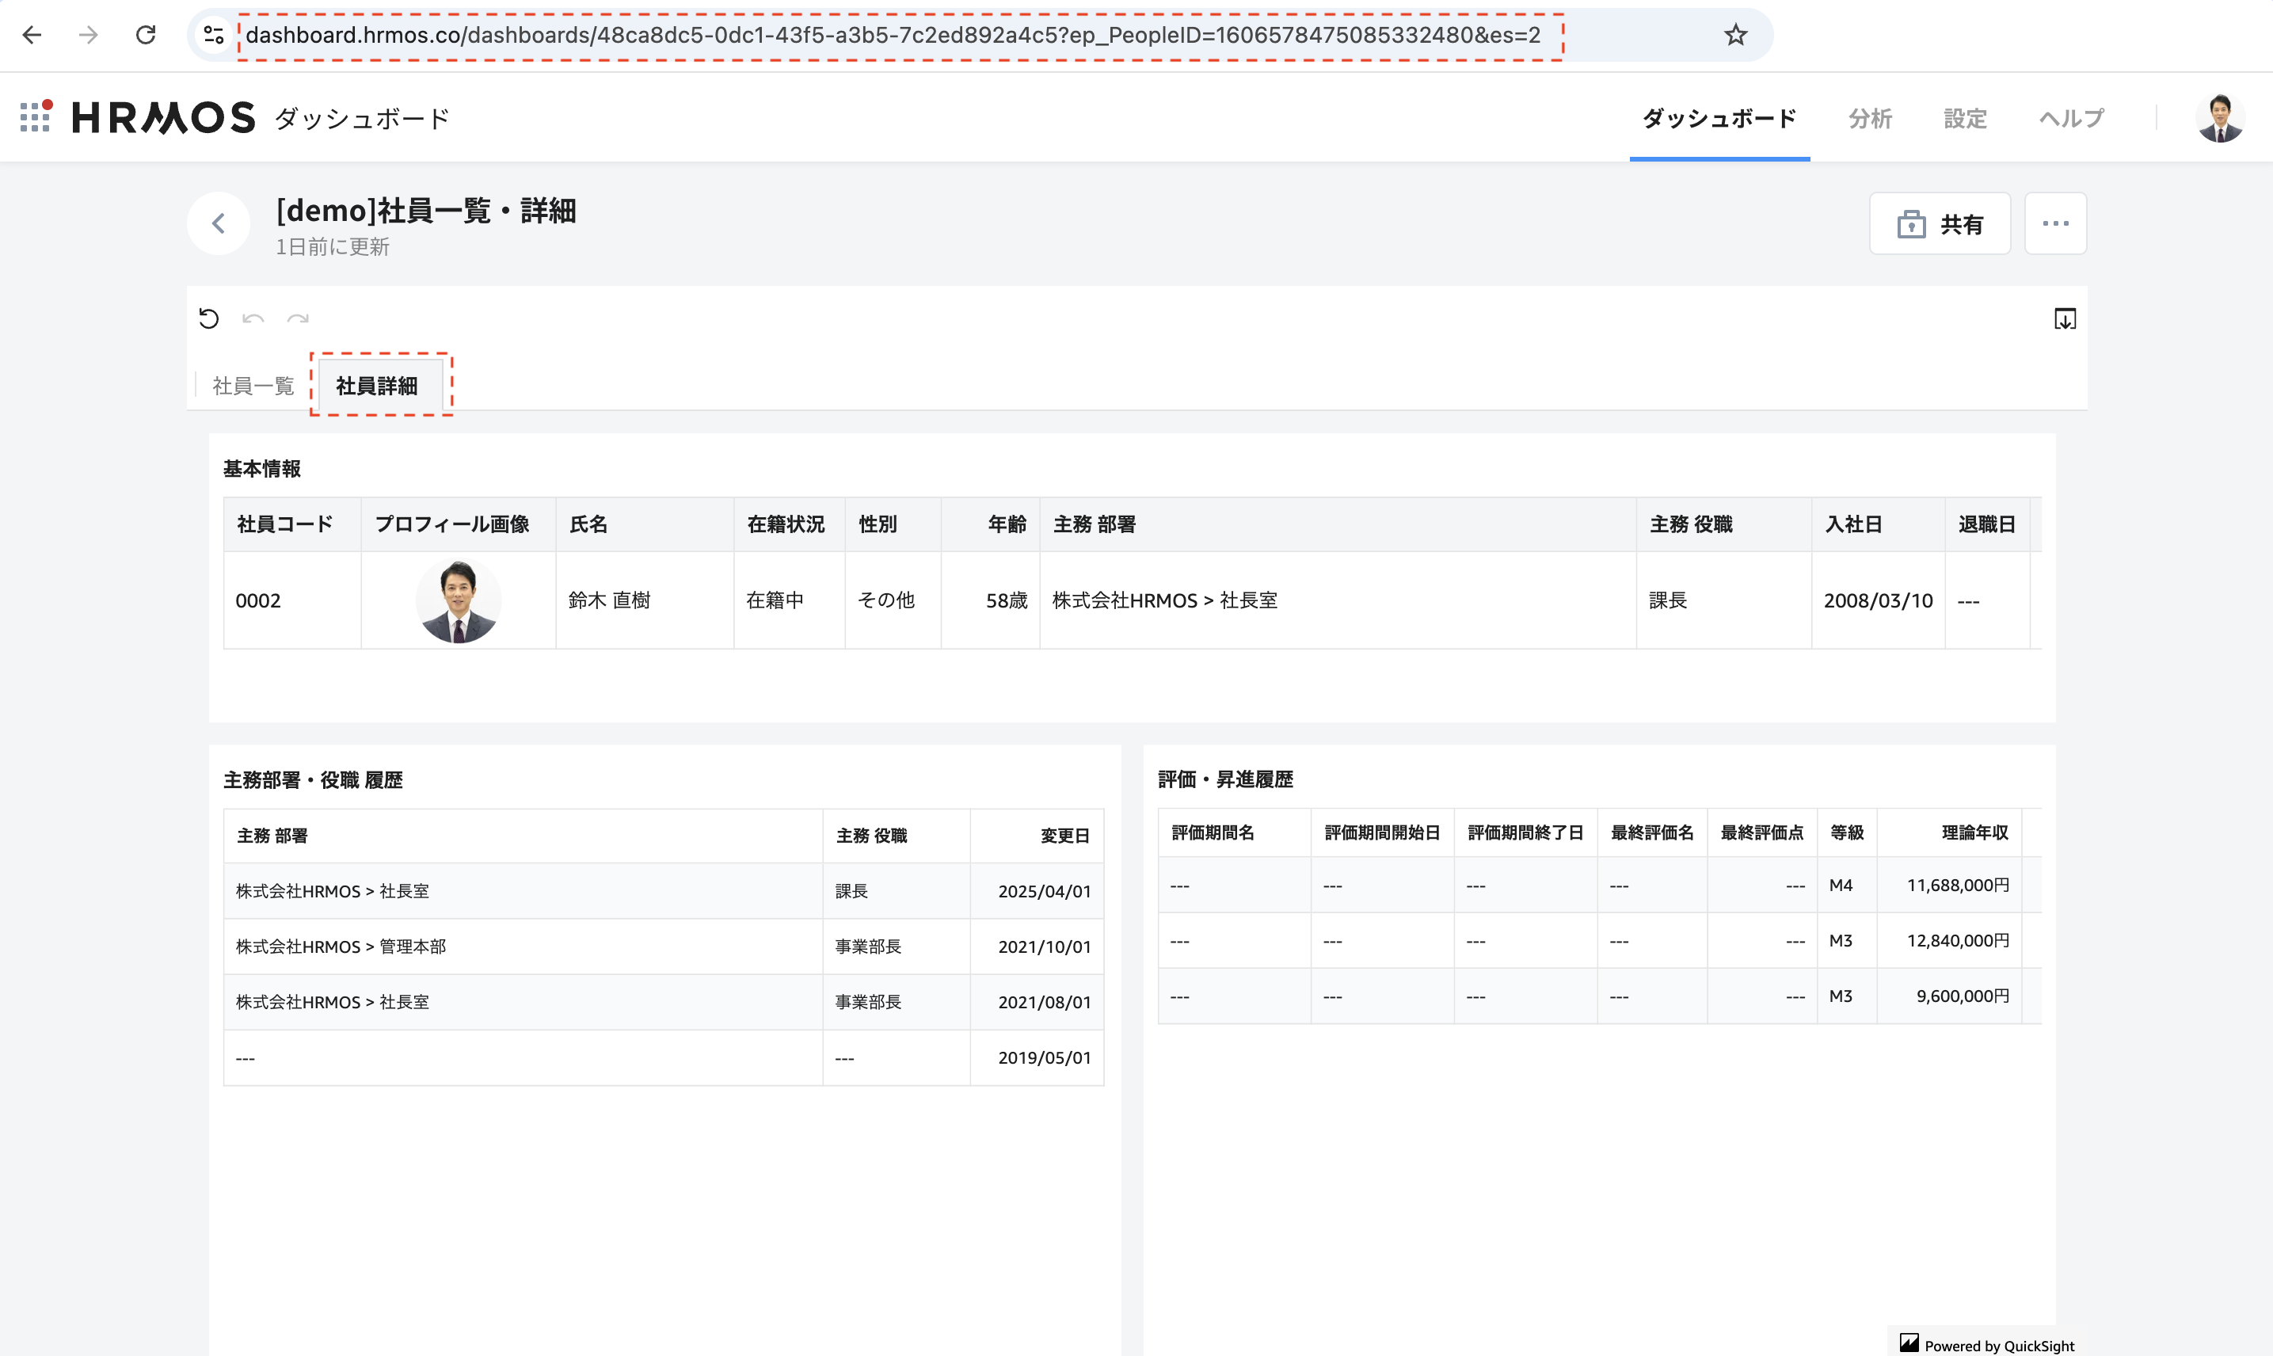The width and height of the screenshot is (2273, 1356).
Task: Click the undo icon on the dashboard toolbar
Action: coord(253,320)
